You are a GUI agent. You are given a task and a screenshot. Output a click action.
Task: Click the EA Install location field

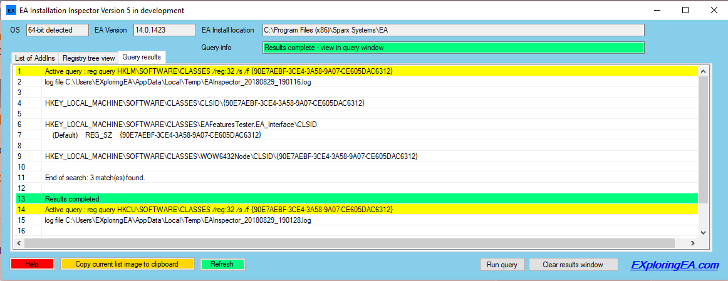(x=453, y=30)
